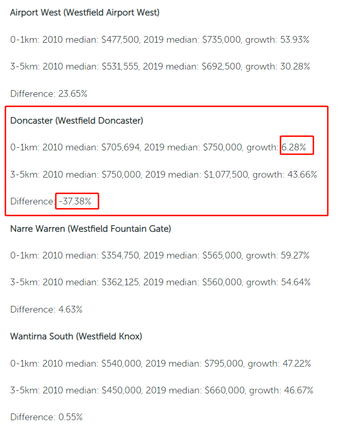
Task: Click Wantirna South 2019 median $795,000
Action: (x=224, y=364)
